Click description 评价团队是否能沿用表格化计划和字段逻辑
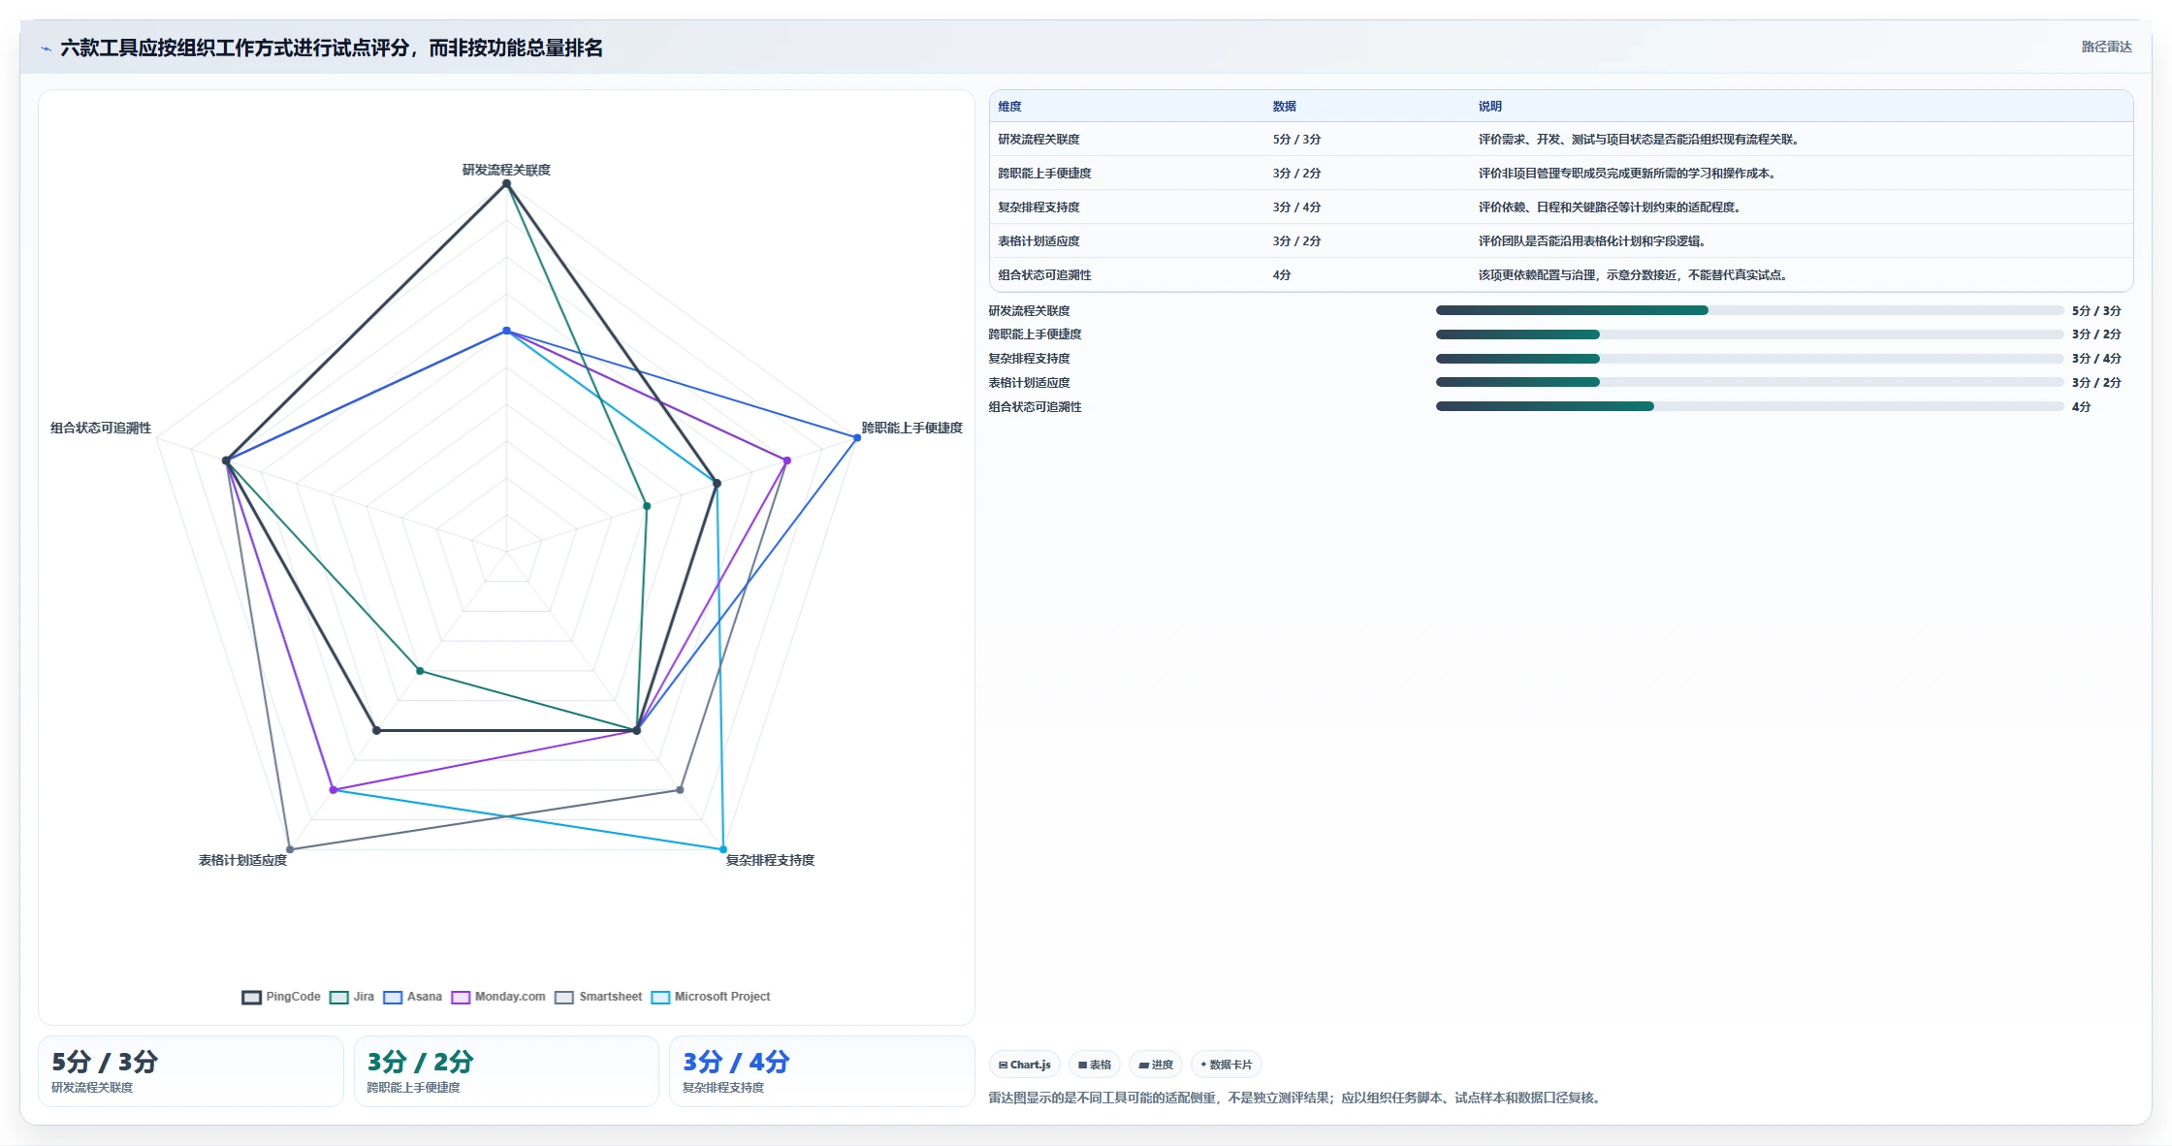This screenshot has width=2172, height=1146. pos(1592,241)
